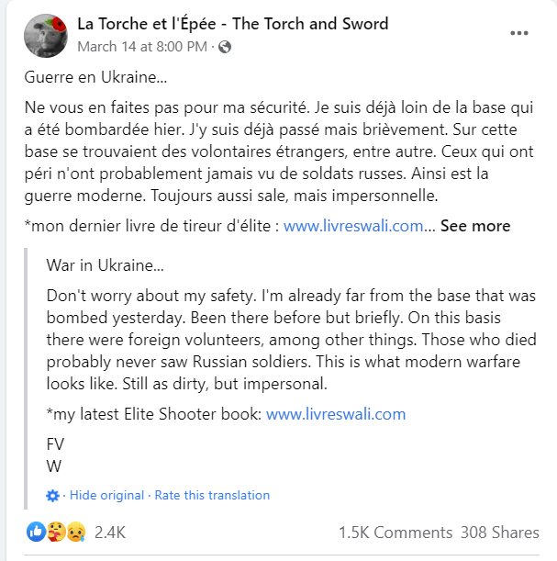This screenshot has height=561, width=557.
Task: Open www.livreswali.com link in the translation
Action: point(336,414)
